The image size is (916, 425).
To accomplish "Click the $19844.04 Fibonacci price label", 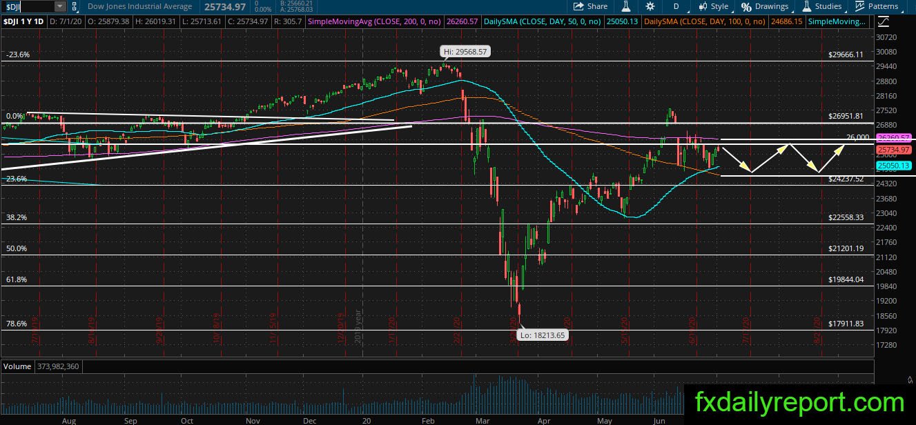I will pyautogui.click(x=846, y=279).
